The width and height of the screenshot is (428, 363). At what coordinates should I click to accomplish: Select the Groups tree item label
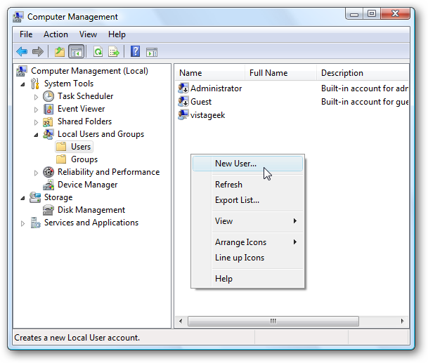click(x=84, y=159)
